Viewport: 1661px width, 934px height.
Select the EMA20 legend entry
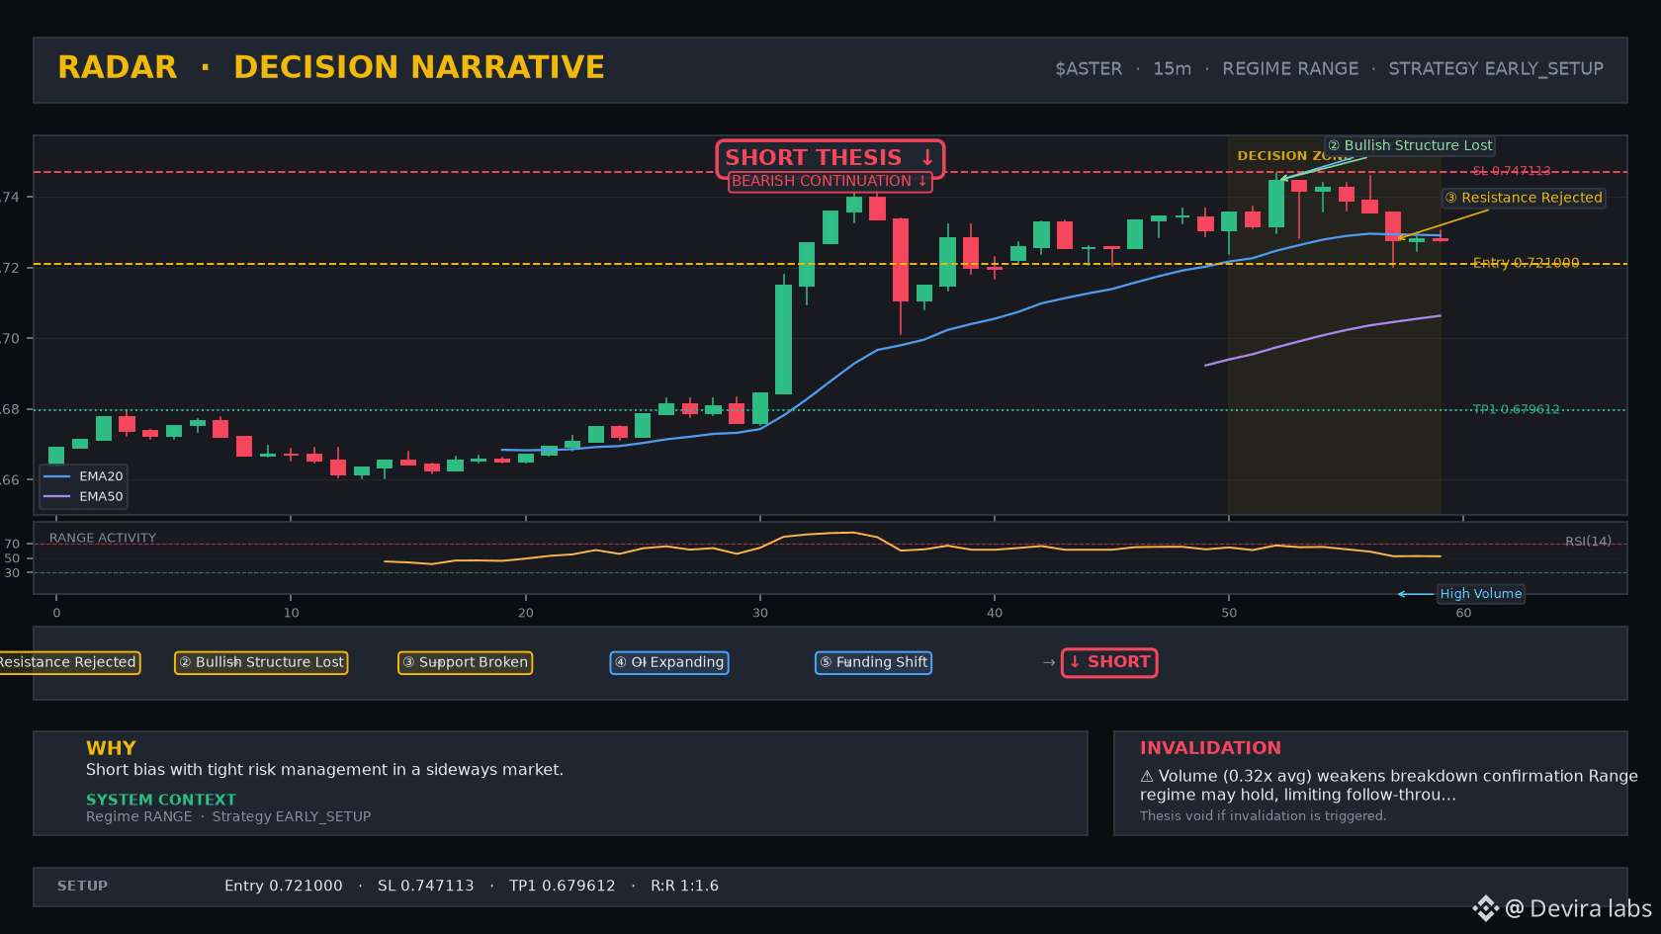(84, 476)
